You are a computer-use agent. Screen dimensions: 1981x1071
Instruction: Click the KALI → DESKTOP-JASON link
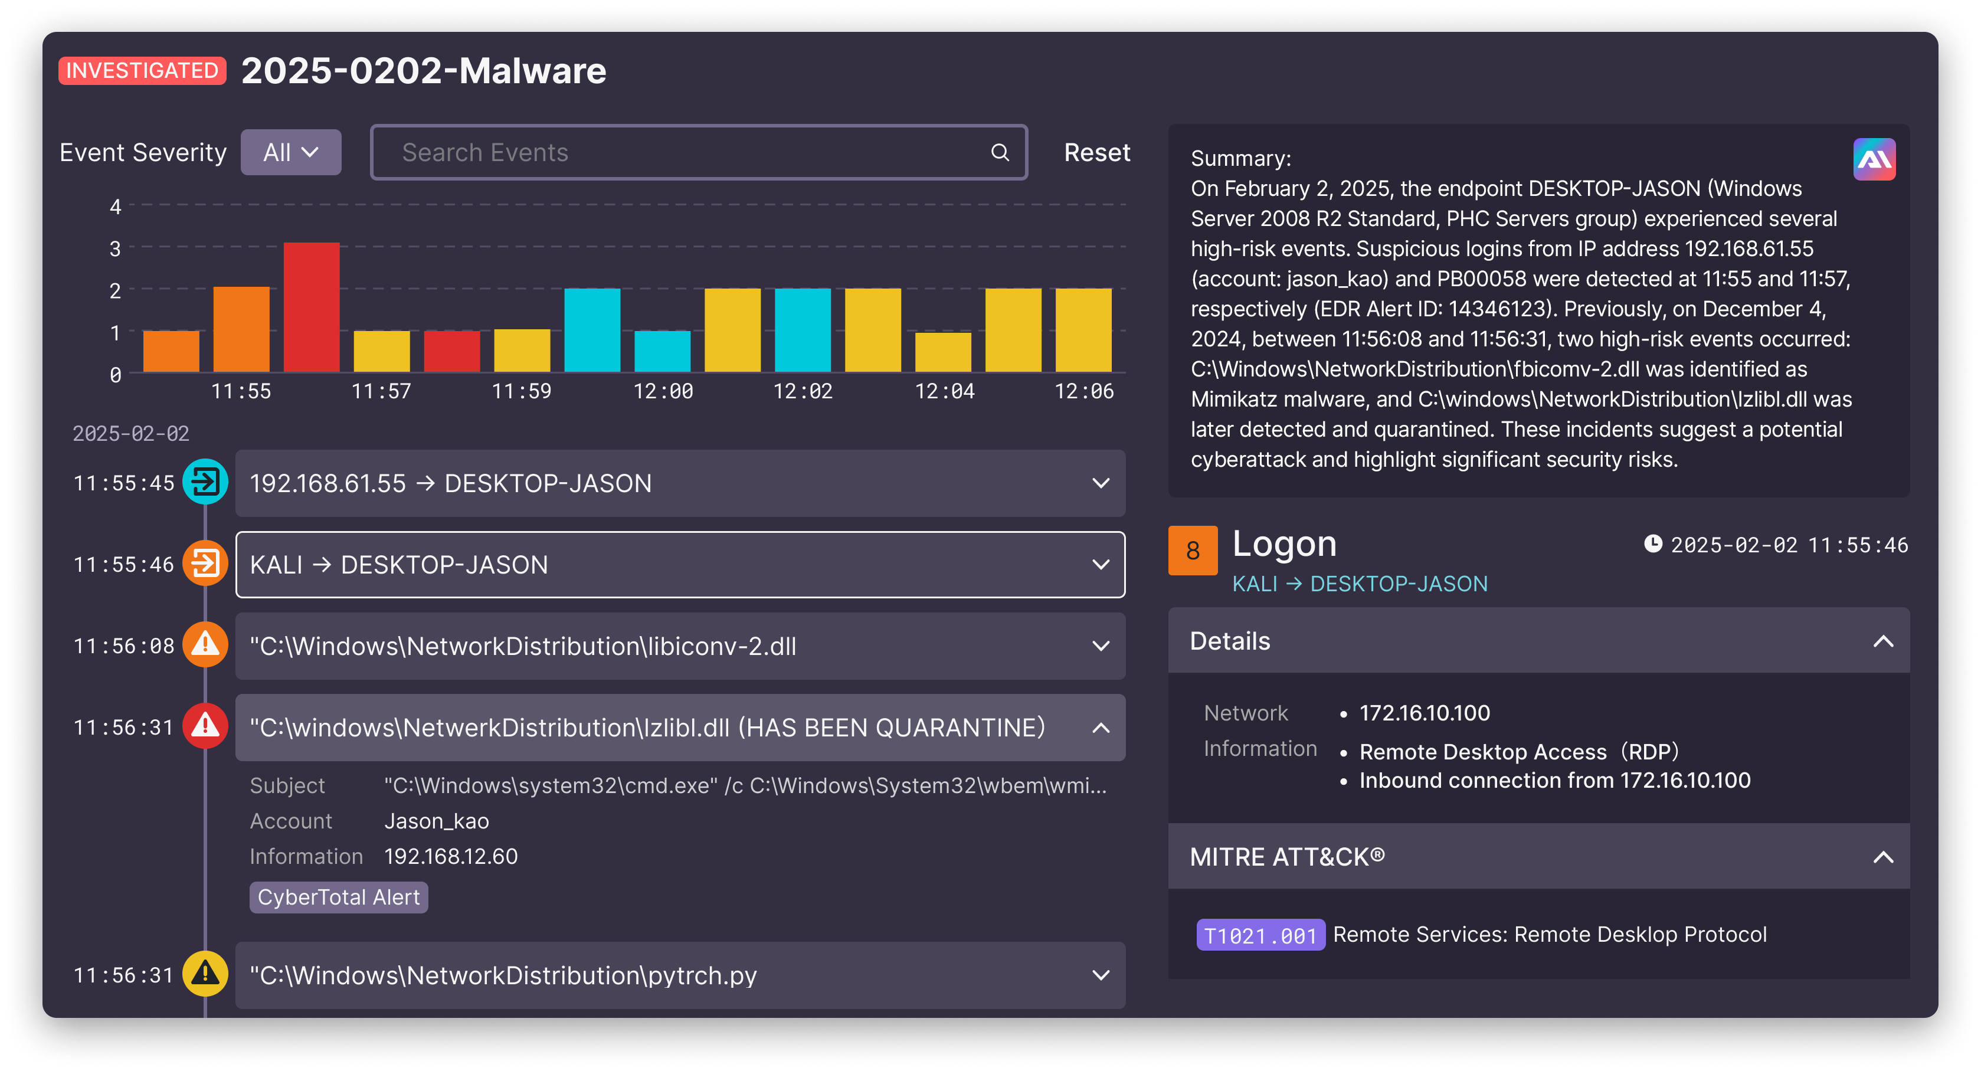[1359, 584]
